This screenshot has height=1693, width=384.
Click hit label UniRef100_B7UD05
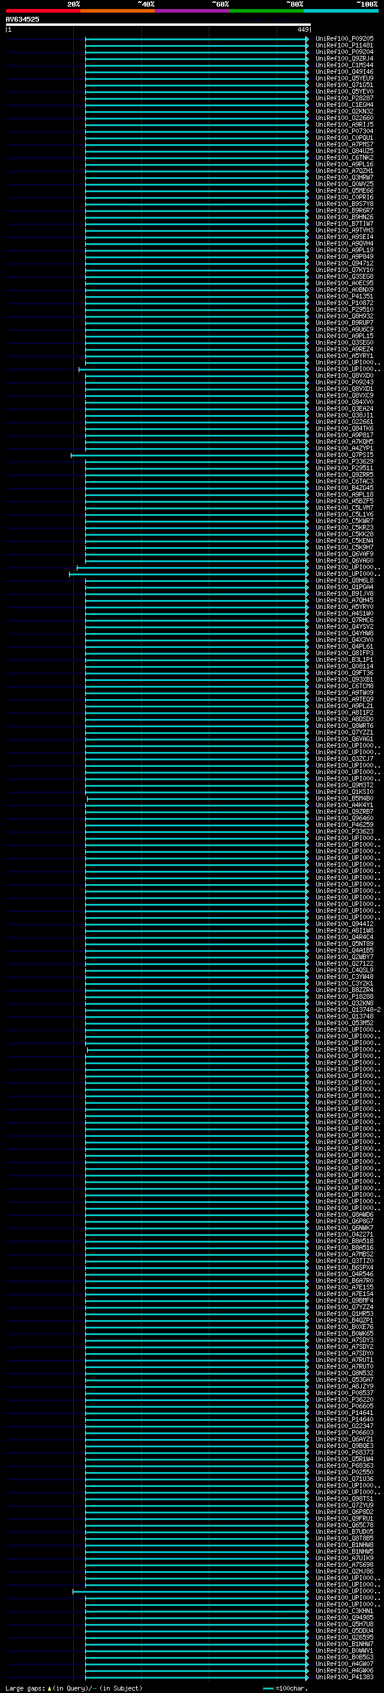click(x=344, y=1531)
